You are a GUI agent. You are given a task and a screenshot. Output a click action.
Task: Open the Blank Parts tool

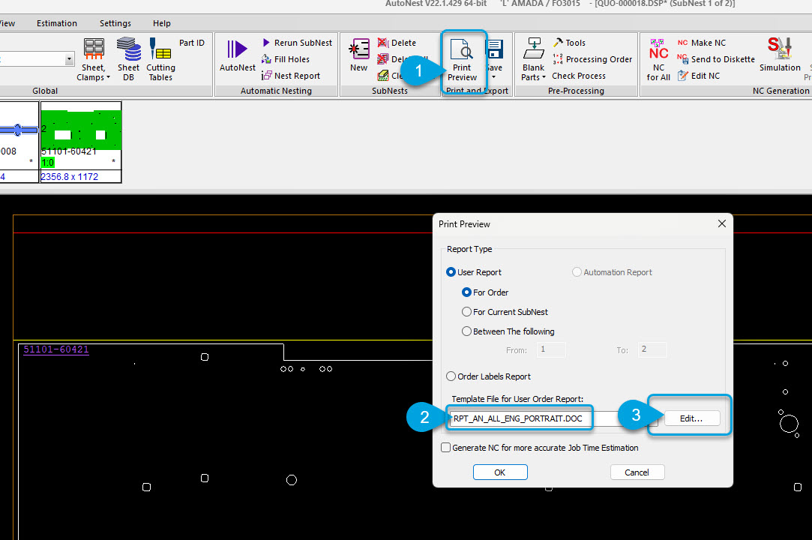tap(533, 59)
